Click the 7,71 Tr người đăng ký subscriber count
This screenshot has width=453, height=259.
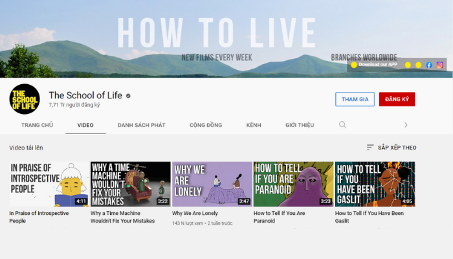tap(74, 105)
